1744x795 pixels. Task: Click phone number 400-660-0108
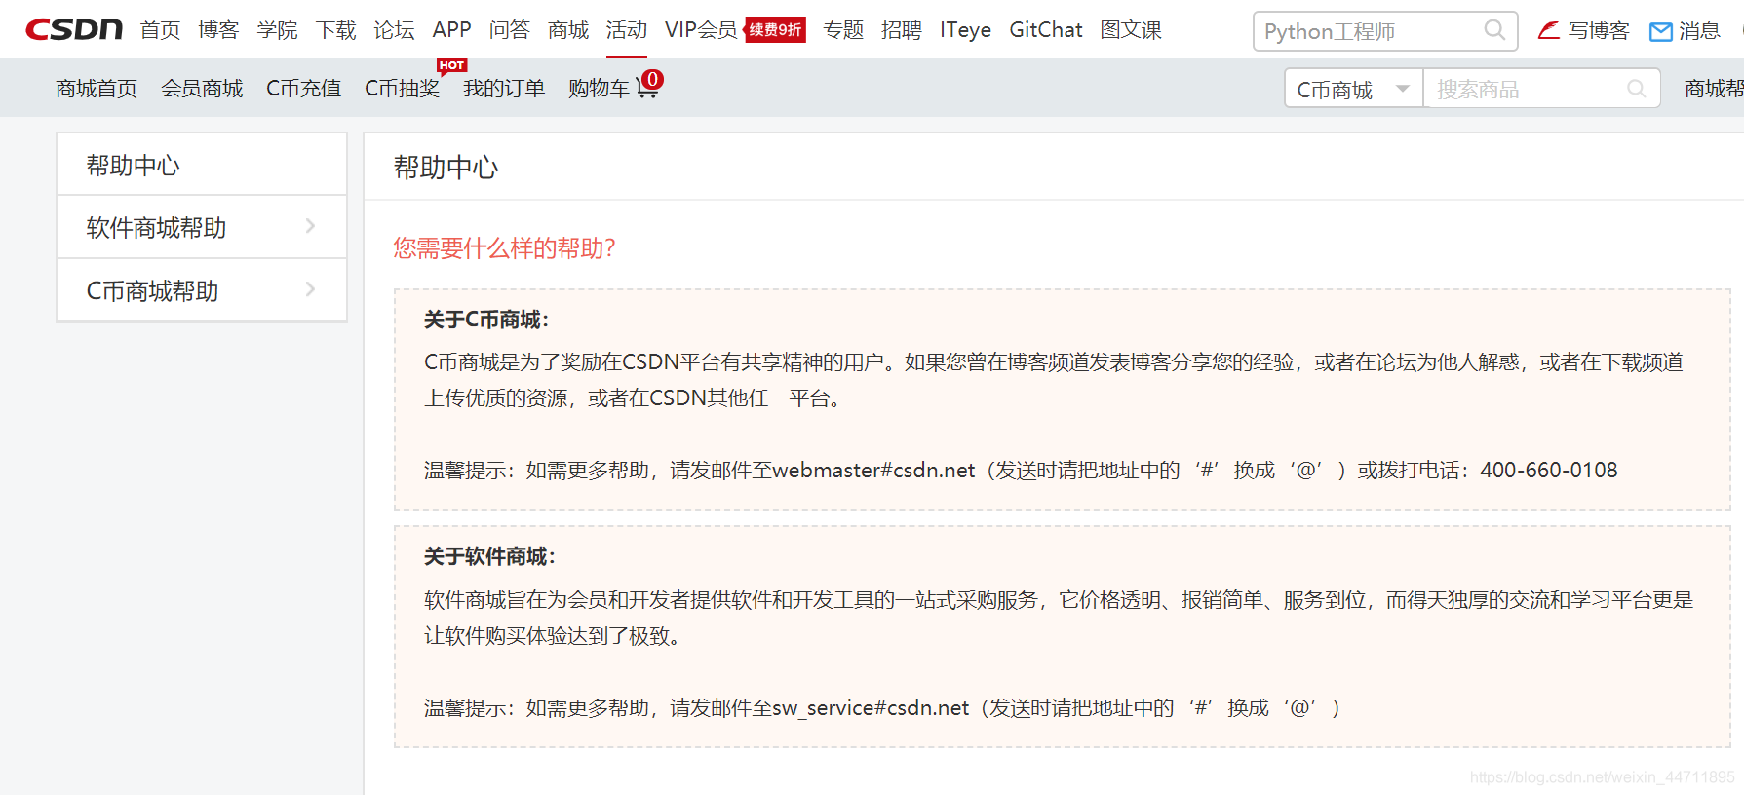(1549, 471)
